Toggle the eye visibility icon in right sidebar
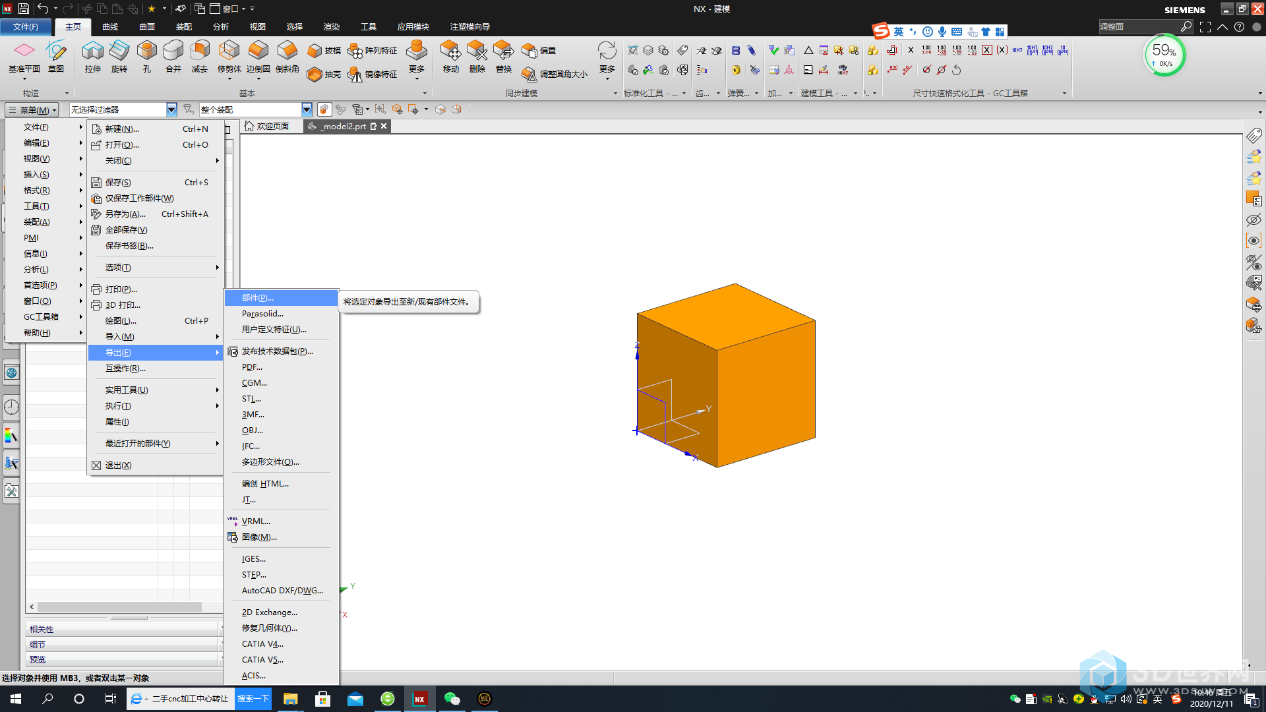This screenshot has width=1266, height=712. point(1253,241)
